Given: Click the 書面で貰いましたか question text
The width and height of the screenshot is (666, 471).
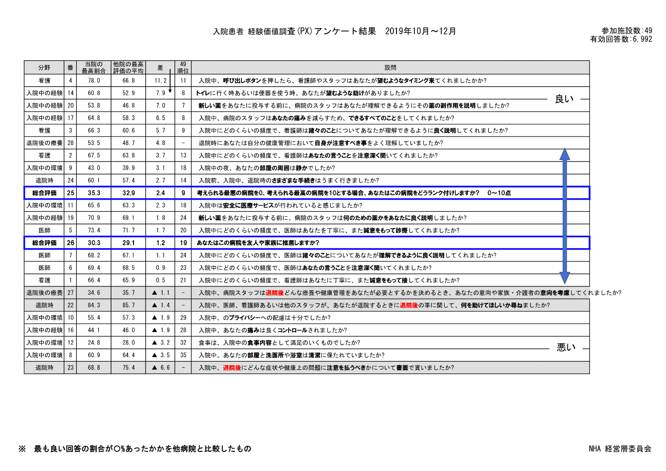Looking at the screenshot, I should click(x=326, y=368).
